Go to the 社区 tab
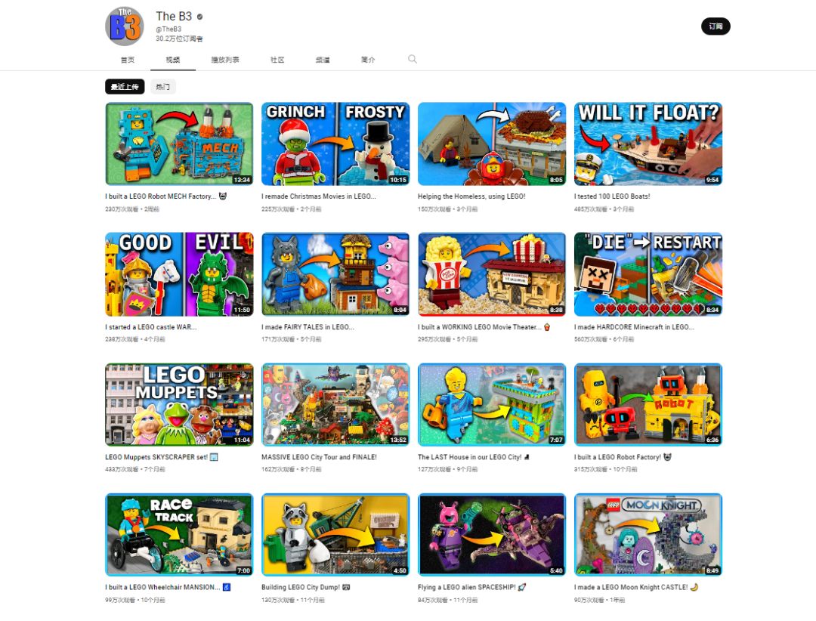Image resolution: width=816 pixels, height=621 pixels. [x=277, y=60]
